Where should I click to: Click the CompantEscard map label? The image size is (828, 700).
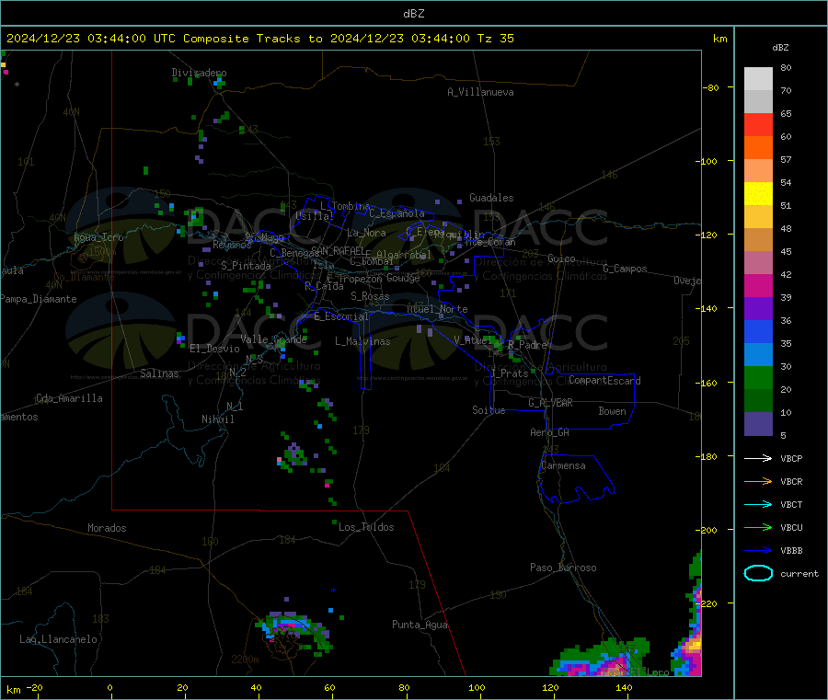click(604, 381)
